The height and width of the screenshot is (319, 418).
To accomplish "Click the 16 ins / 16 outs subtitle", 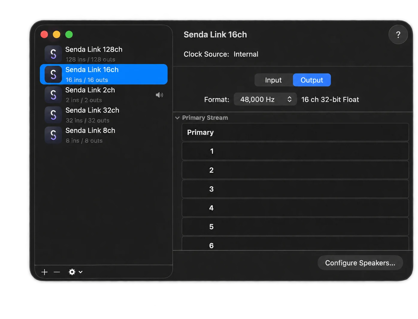I will [x=87, y=80].
